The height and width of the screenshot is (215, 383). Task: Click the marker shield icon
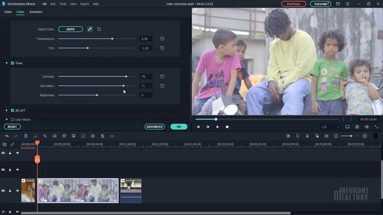coord(297,136)
